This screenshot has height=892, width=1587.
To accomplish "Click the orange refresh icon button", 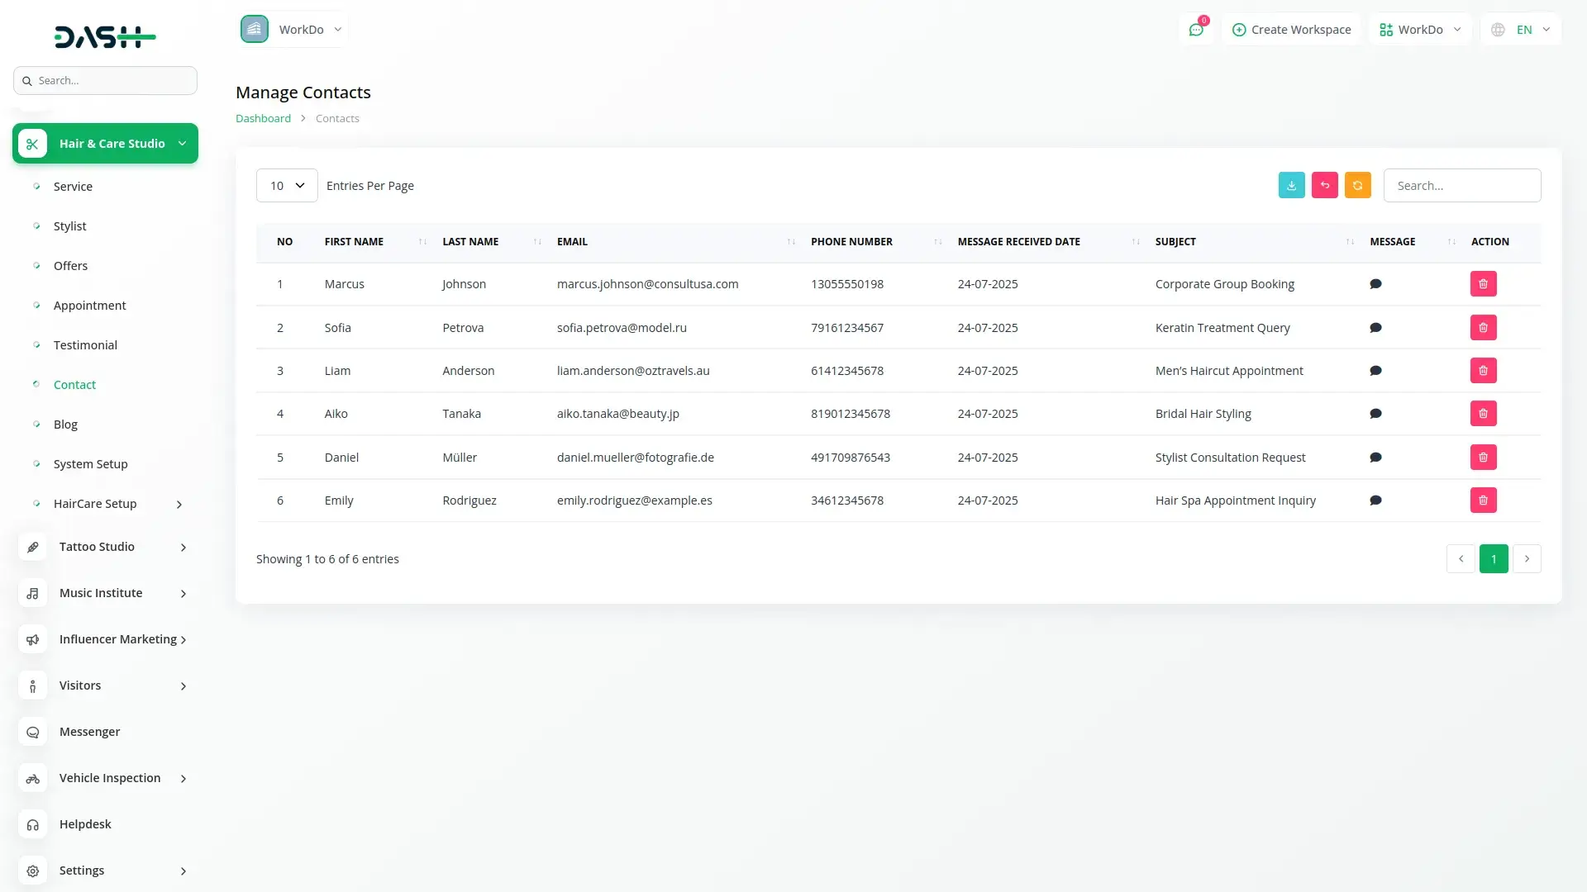I will pos(1357,185).
